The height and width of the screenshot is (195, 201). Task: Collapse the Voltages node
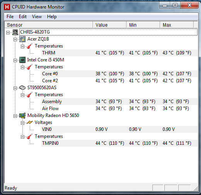point(22,123)
